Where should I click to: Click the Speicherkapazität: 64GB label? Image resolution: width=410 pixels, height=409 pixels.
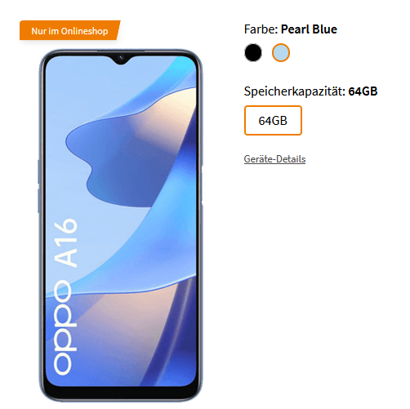[x=310, y=91]
